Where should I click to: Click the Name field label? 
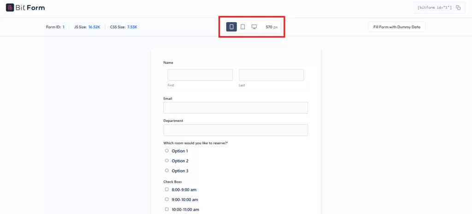pyautogui.click(x=168, y=63)
